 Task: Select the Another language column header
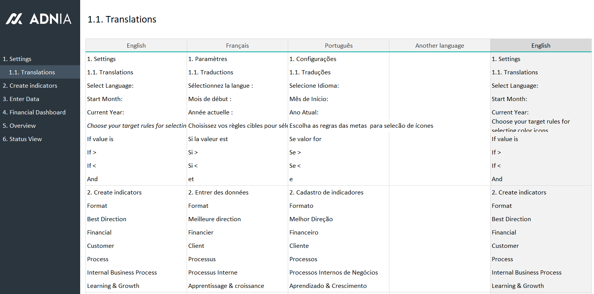[x=439, y=46]
